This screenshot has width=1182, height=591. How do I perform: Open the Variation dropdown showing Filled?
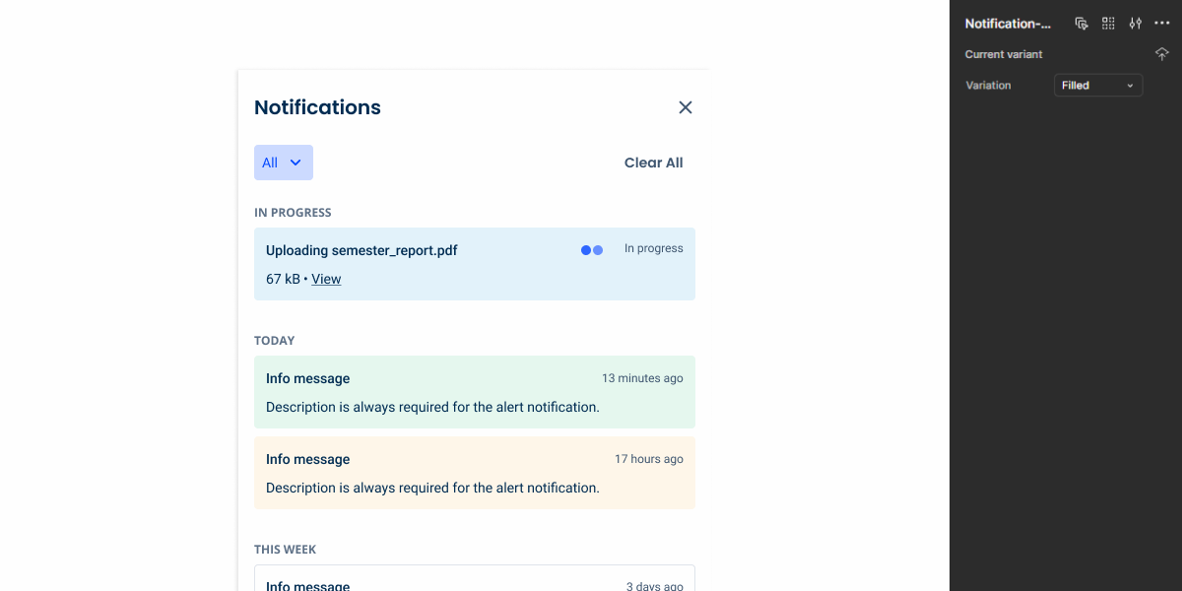click(x=1097, y=86)
